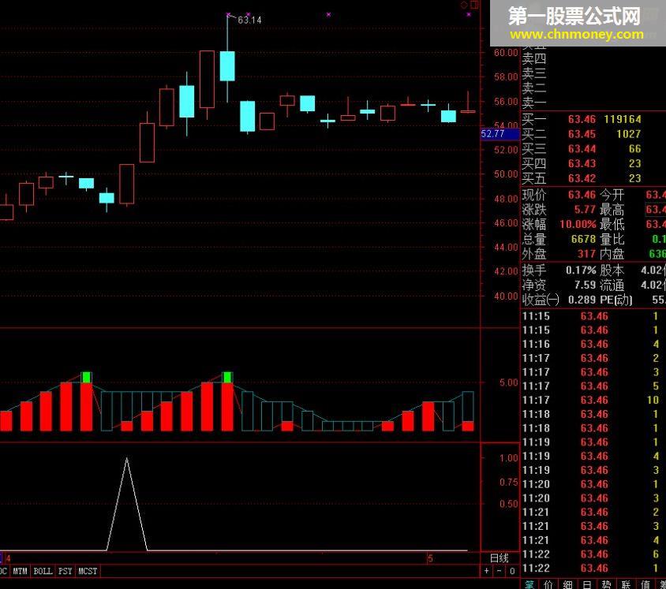Click the 涨幅 value 10.00%
The image size is (666, 589).
click(x=578, y=225)
